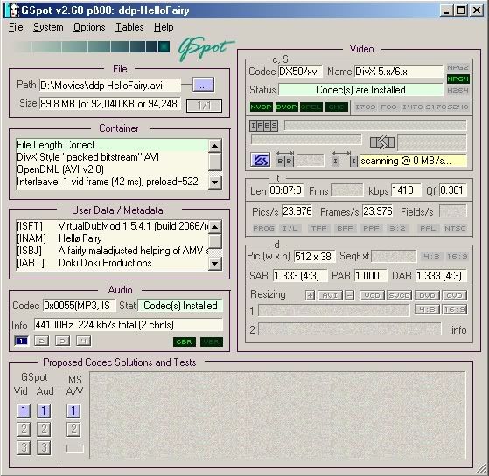Click the VGS scan button icon
The height and width of the screenshot is (476, 489).
click(x=260, y=161)
